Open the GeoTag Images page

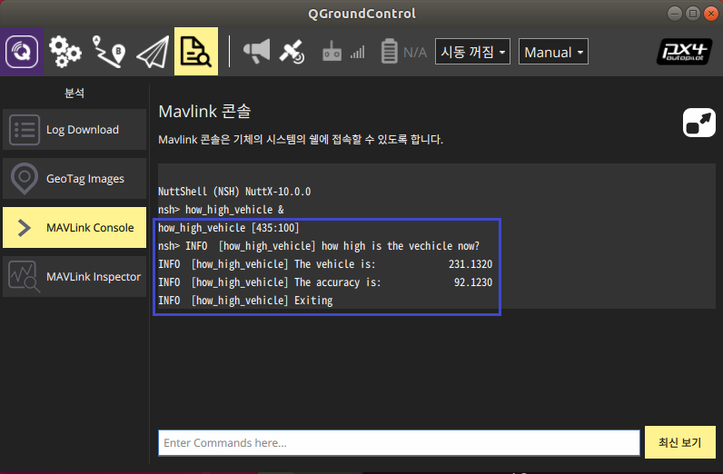(74, 179)
